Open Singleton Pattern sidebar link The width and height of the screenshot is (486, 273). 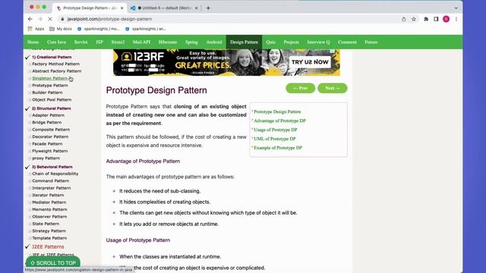(x=49, y=78)
